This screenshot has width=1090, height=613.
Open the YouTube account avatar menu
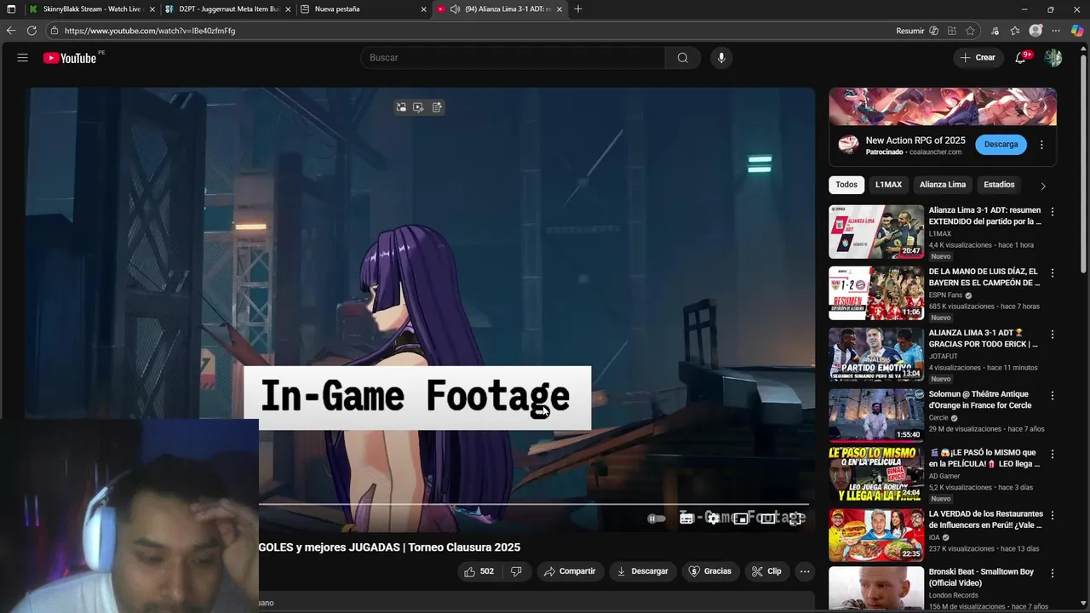[1053, 58]
